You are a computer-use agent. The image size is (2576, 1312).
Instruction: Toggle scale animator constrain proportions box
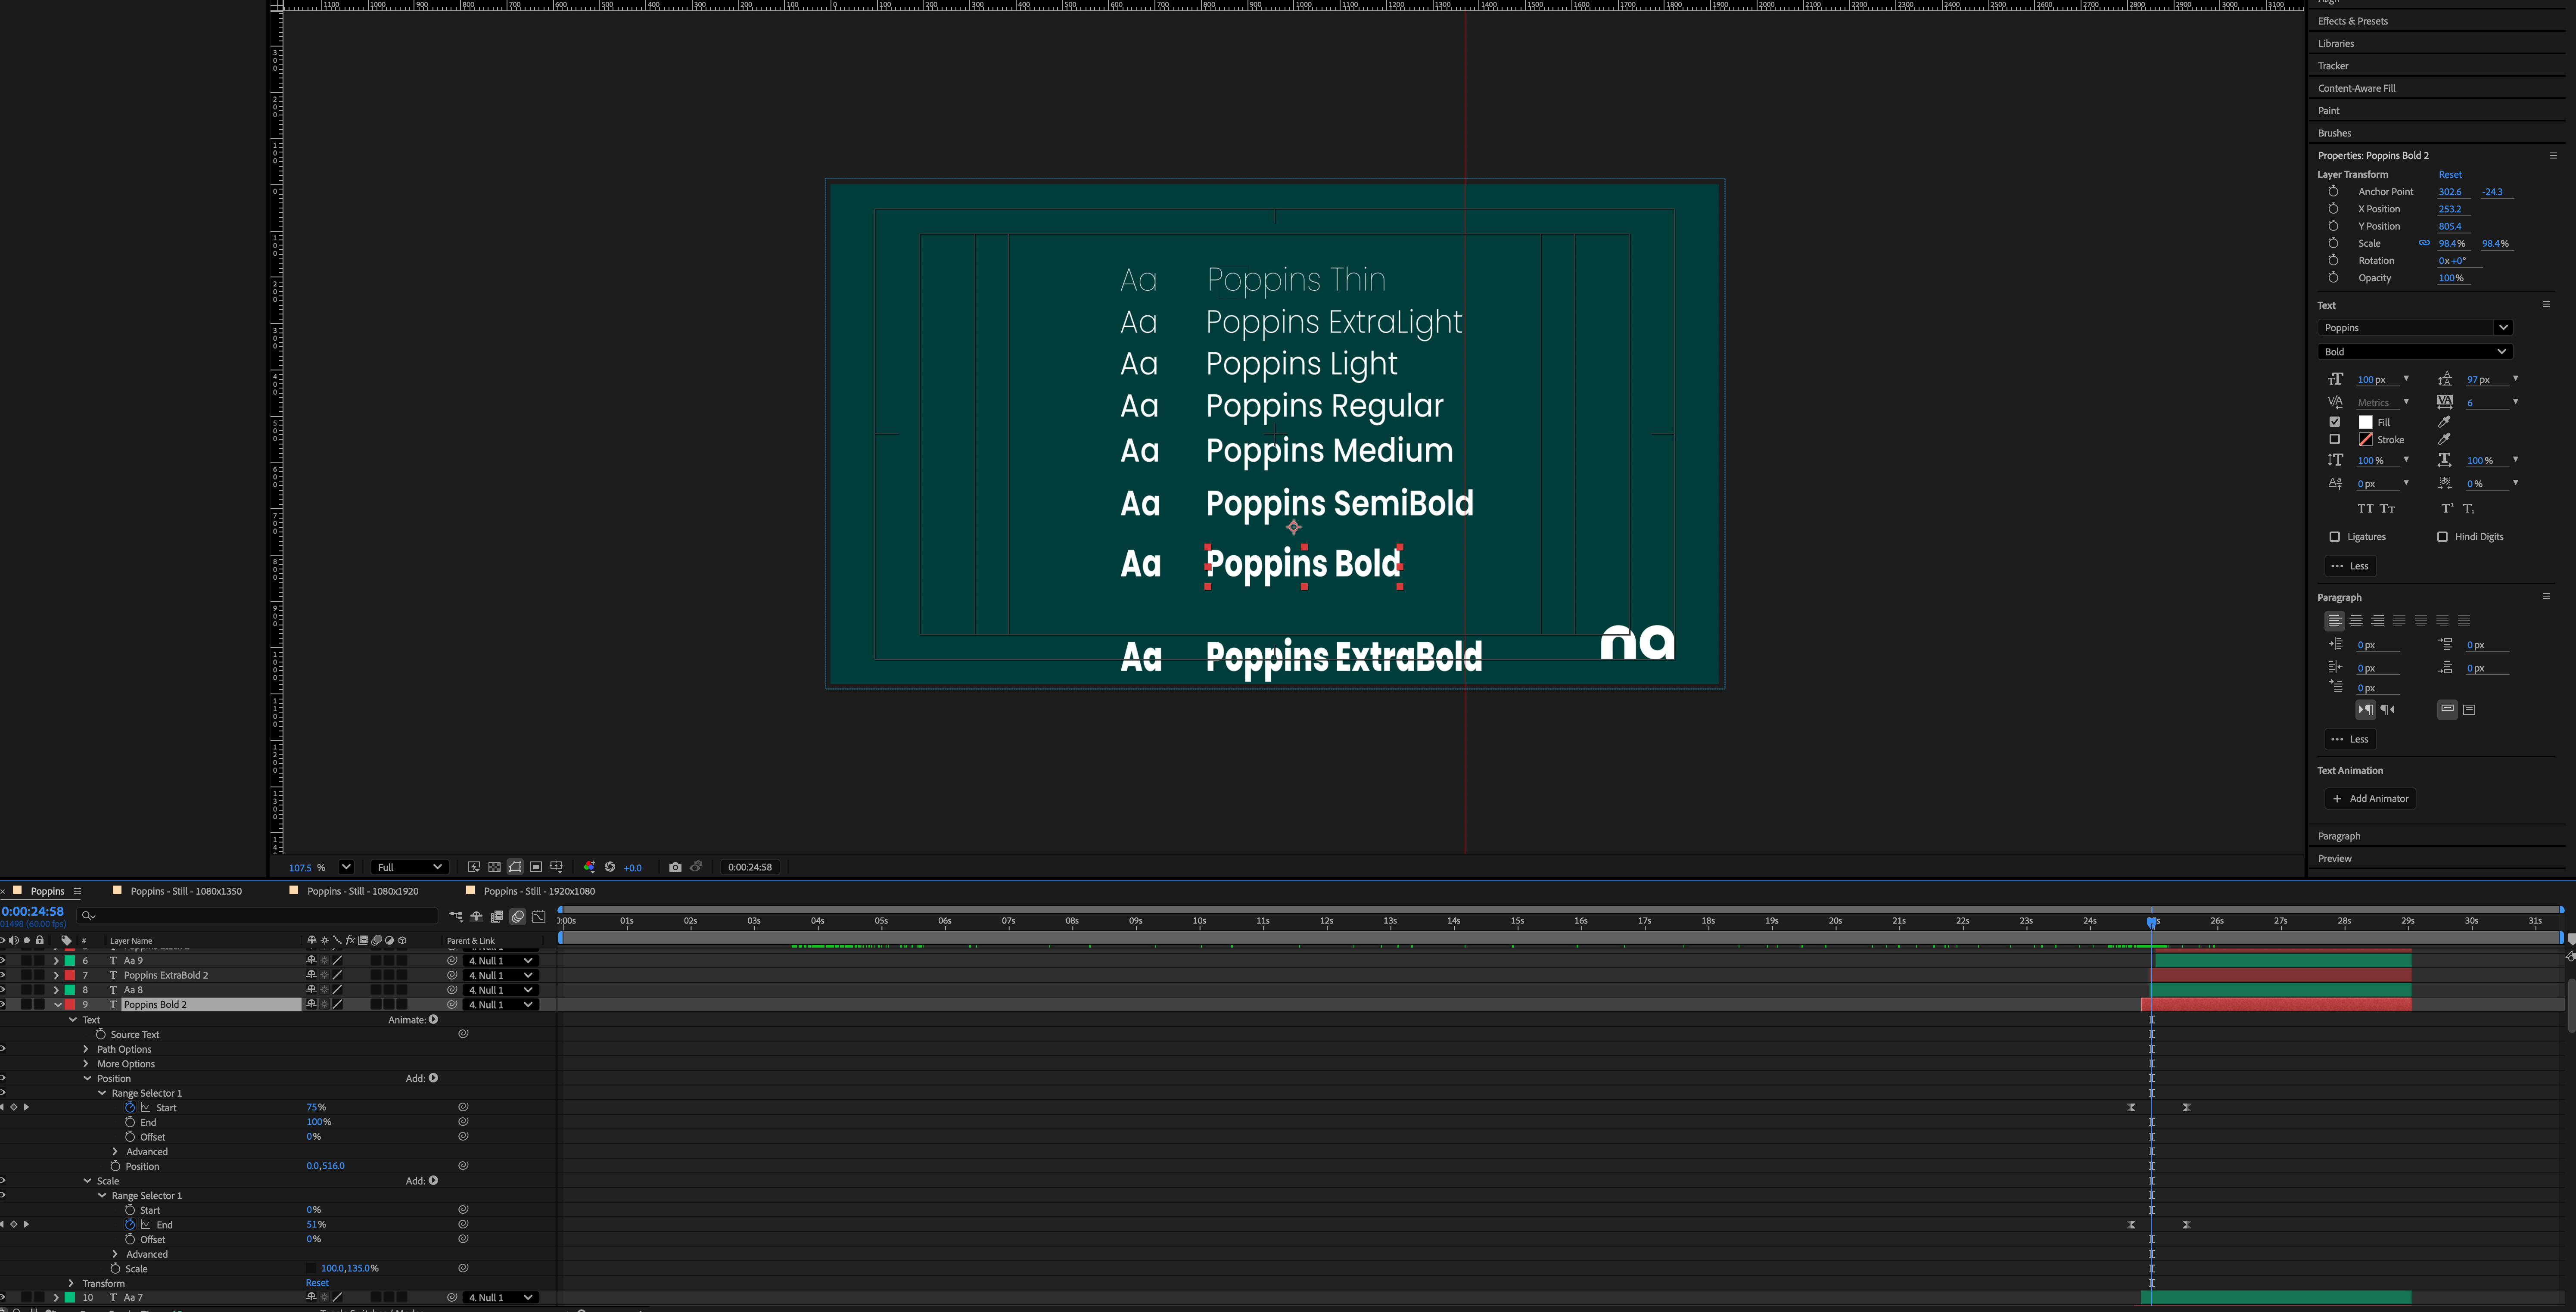[x=311, y=1268]
